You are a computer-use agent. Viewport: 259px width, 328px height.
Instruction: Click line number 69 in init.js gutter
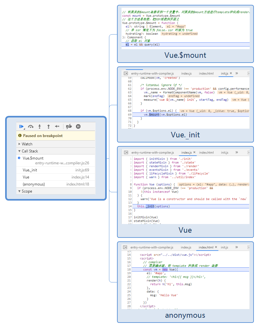(130, 115)
